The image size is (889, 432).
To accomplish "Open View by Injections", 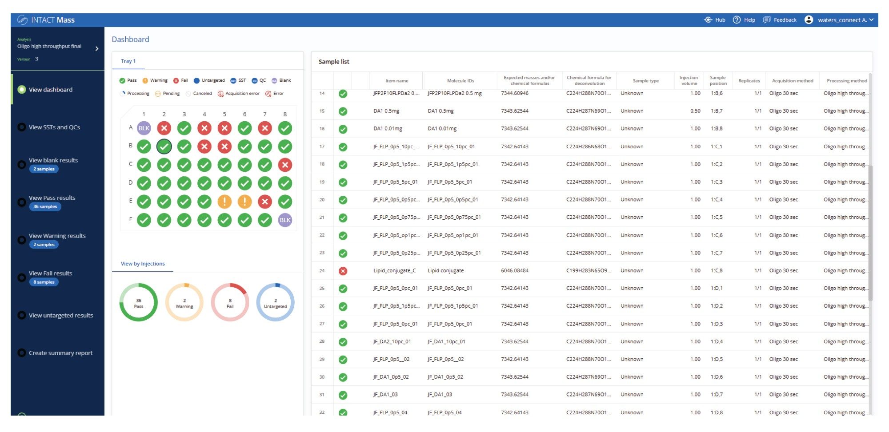I will click(143, 263).
